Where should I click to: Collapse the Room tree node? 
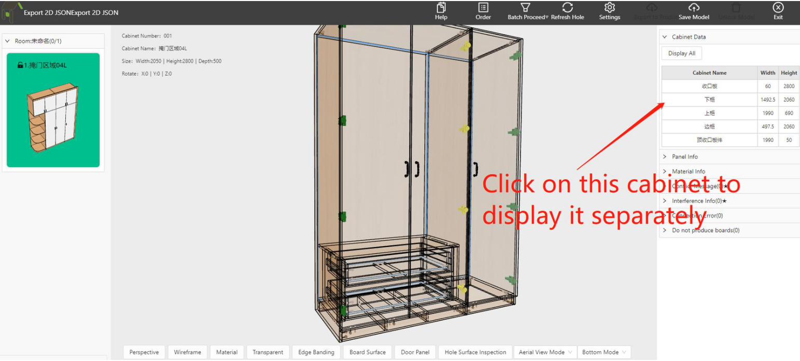point(7,41)
